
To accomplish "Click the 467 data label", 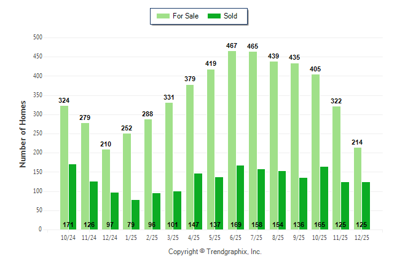I will (232, 46).
